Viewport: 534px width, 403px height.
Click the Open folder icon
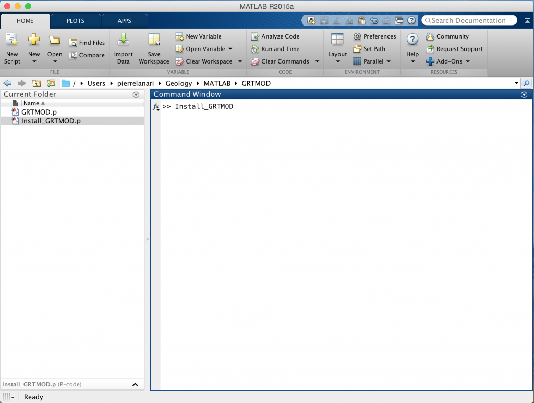[54, 41]
